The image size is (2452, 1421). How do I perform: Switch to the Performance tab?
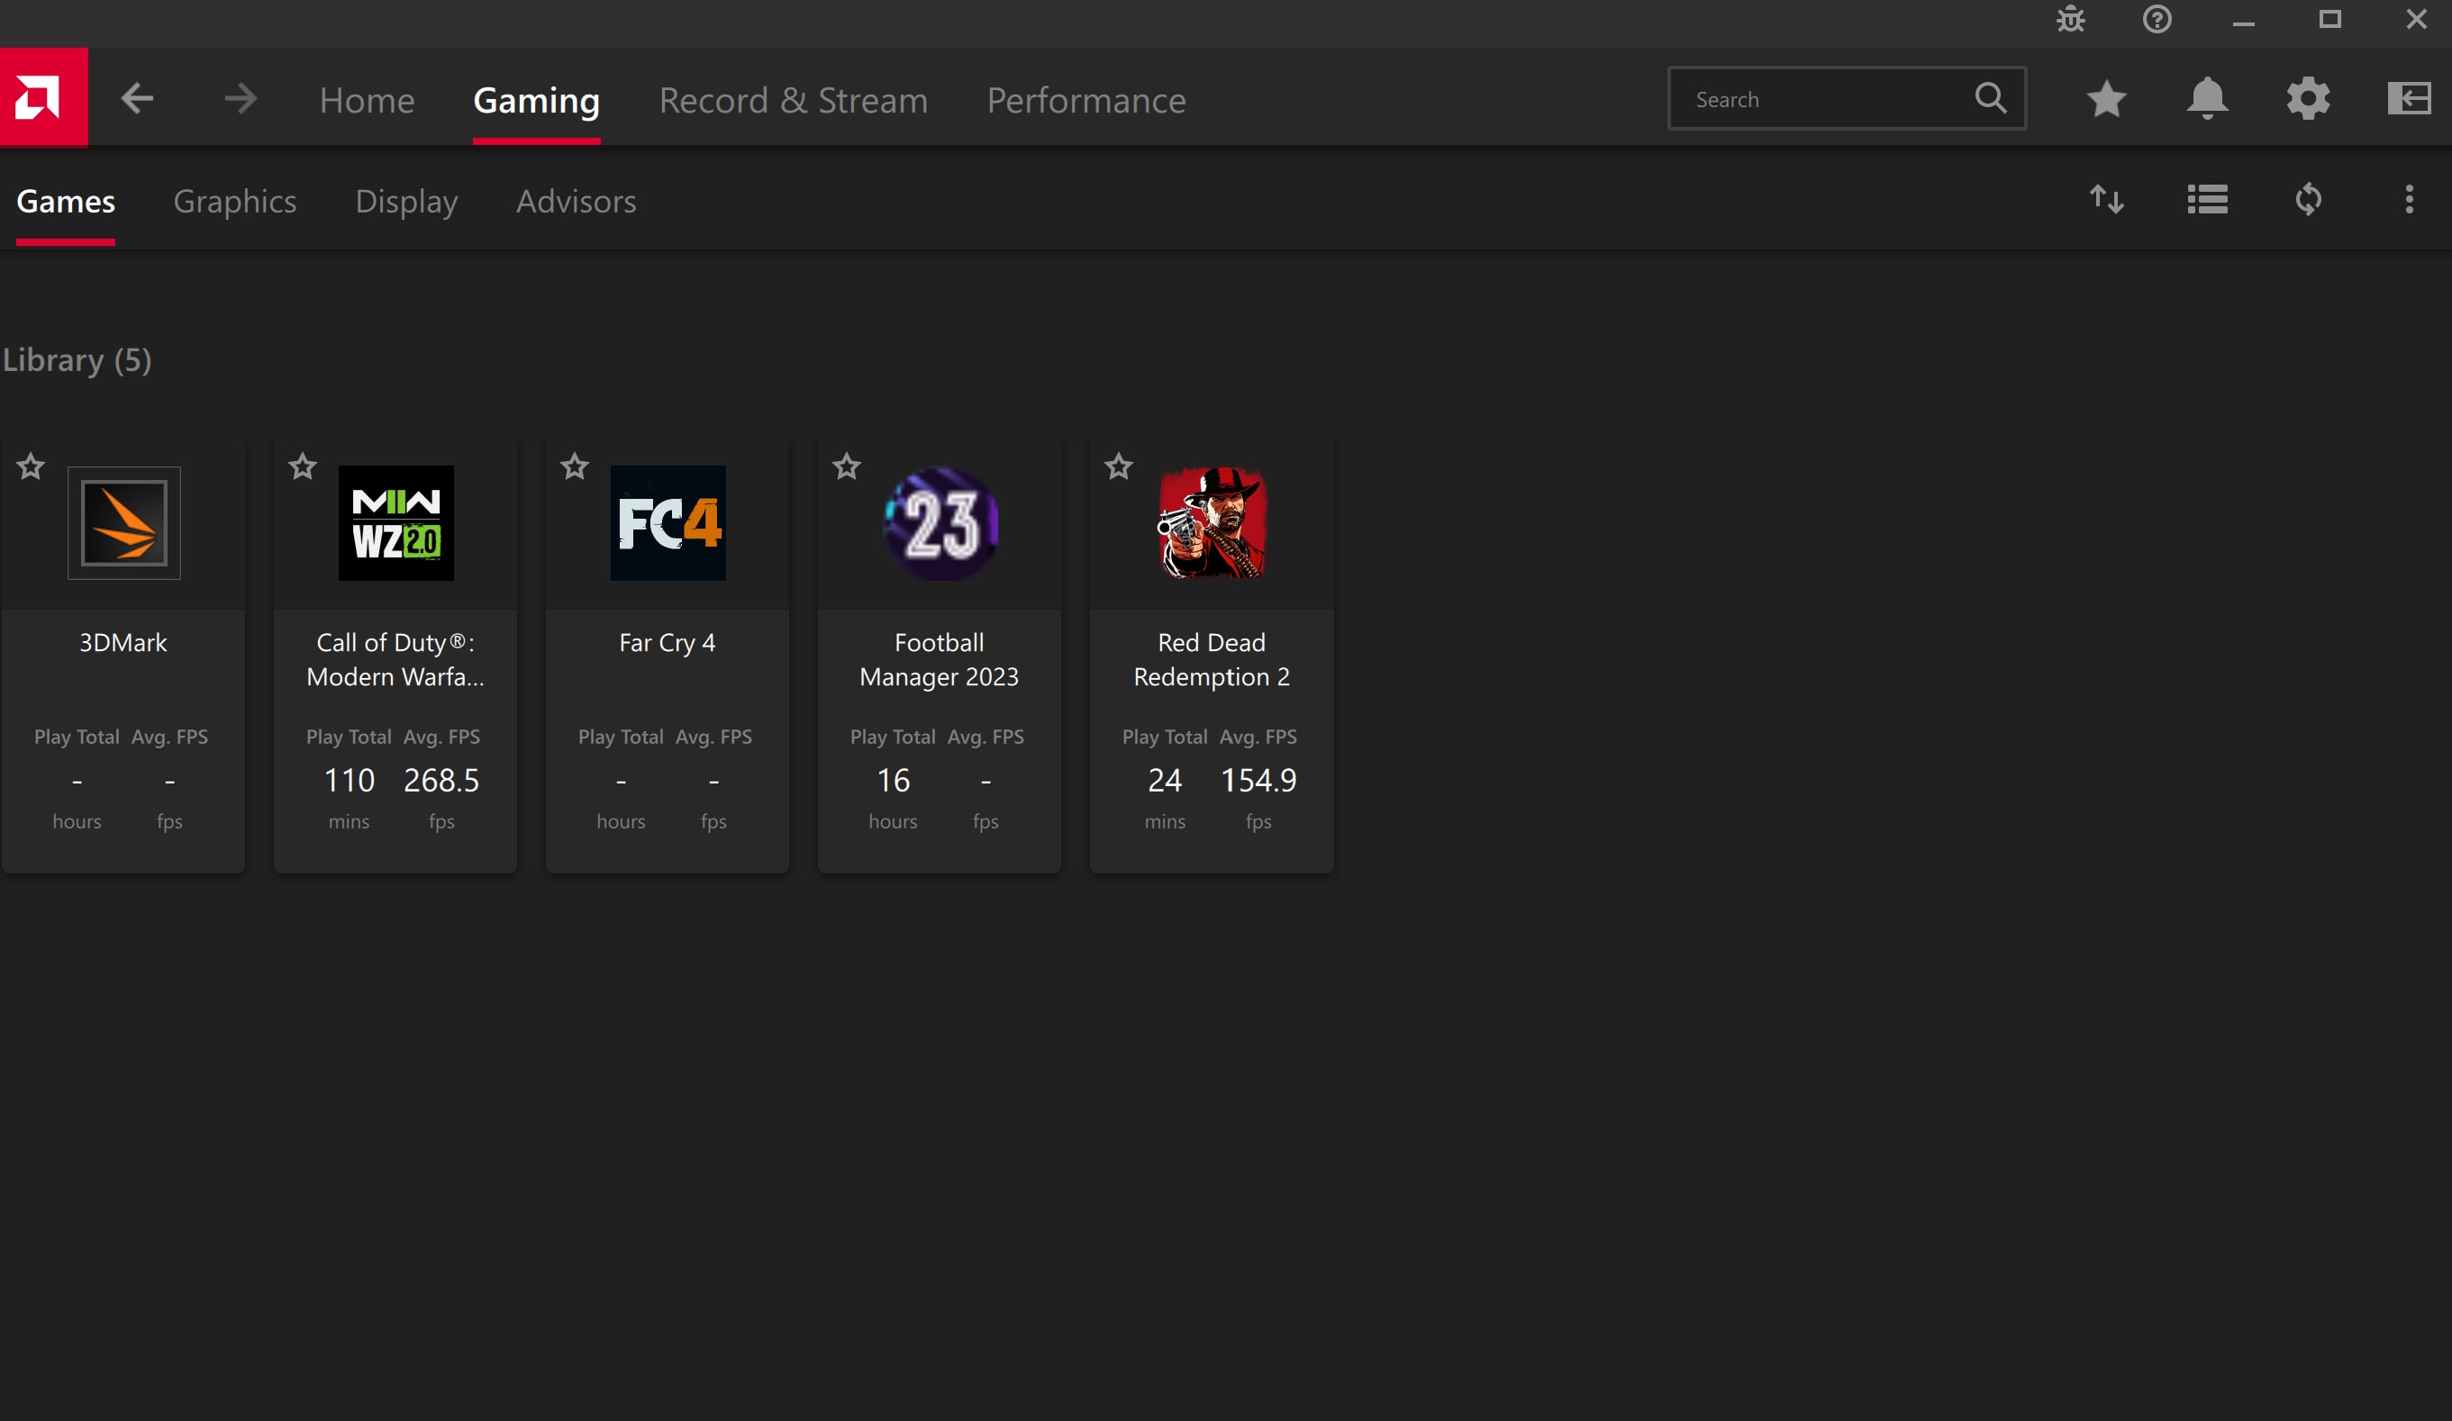[x=1085, y=100]
